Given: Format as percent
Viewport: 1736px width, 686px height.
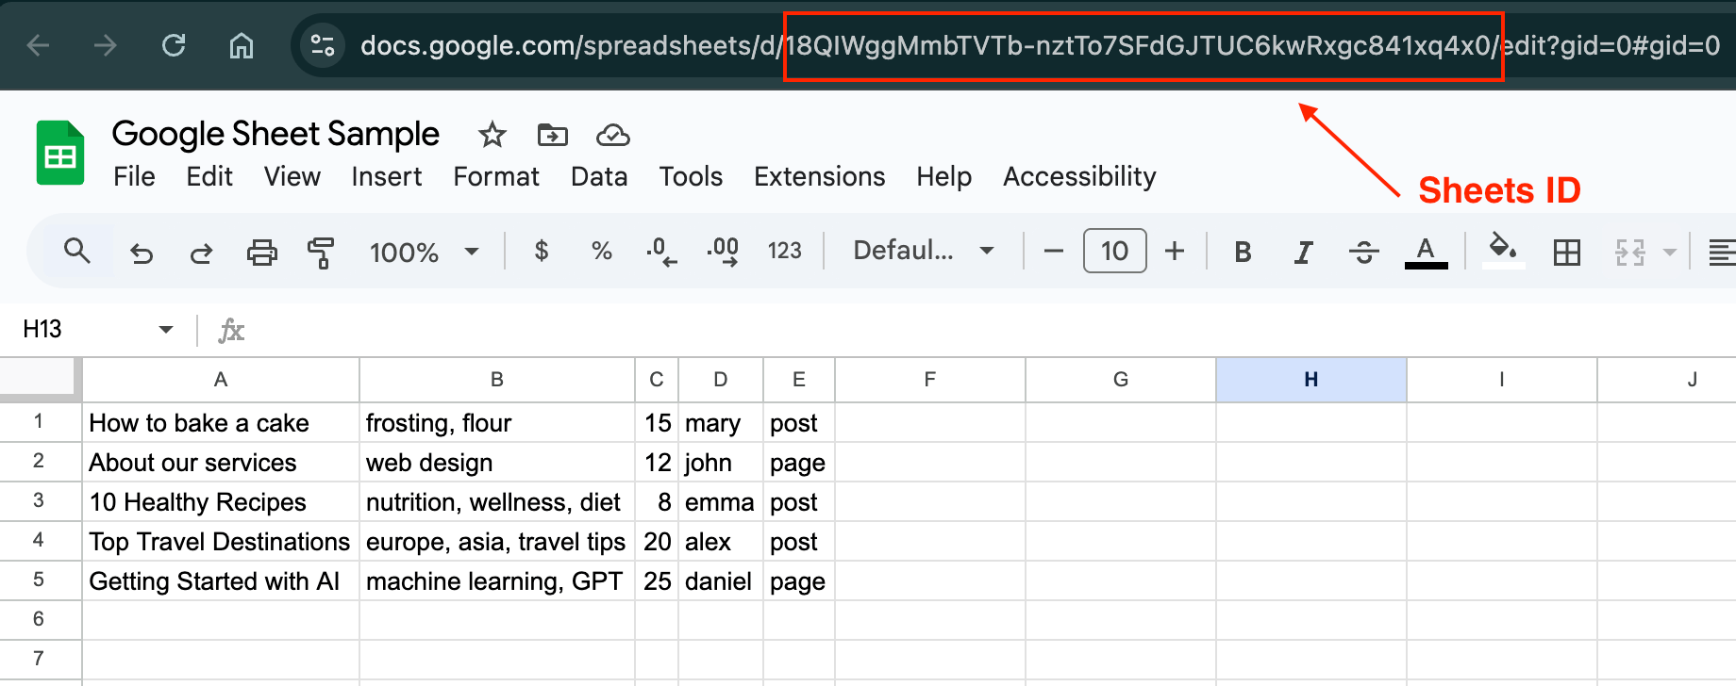Looking at the screenshot, I should pyautogui.click(x=602, y=251).
